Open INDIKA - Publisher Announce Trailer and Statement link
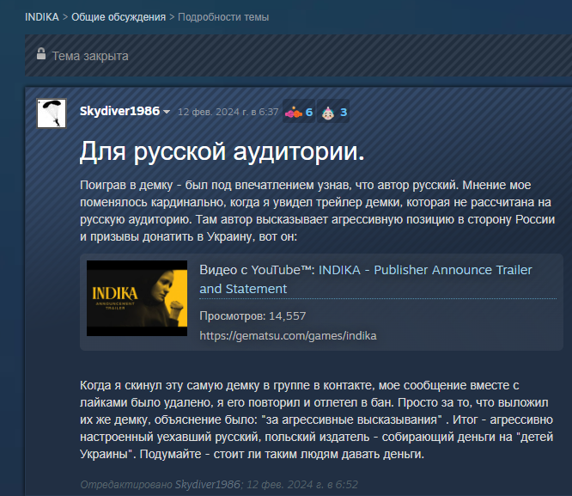This screenshot has height=496, width=572. point(366,279)
